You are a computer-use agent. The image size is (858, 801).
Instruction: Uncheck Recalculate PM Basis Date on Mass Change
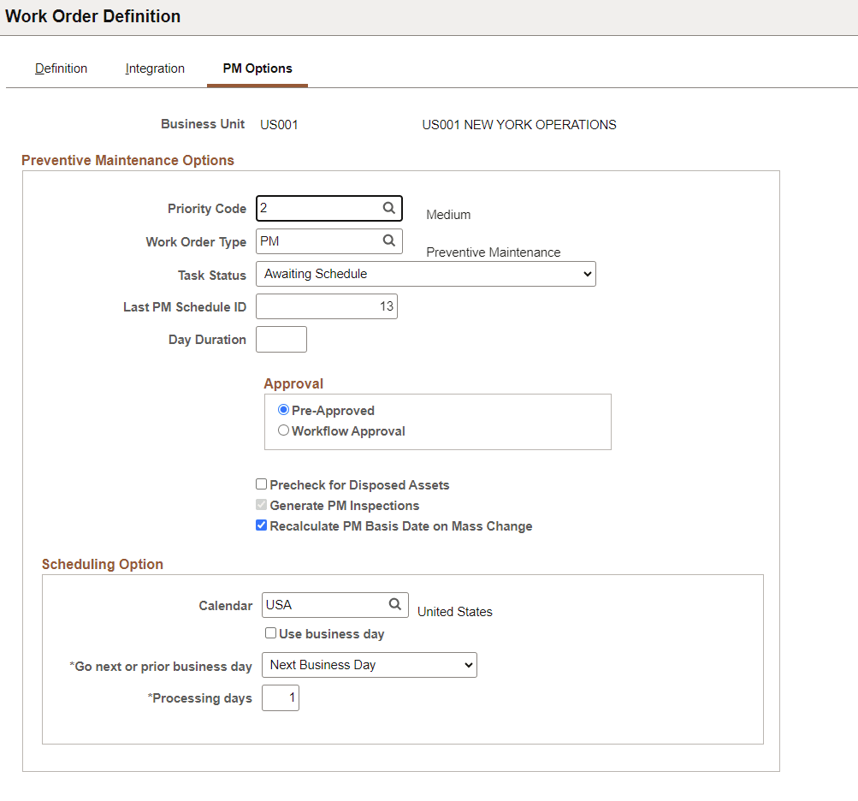tap(261, 525)
